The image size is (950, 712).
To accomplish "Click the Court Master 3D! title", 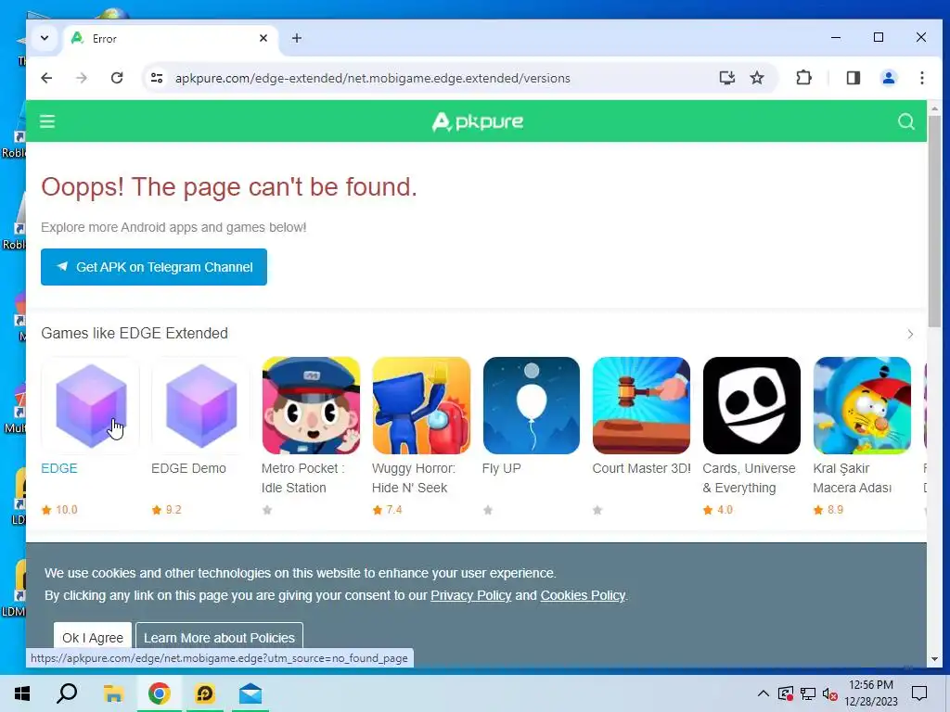I will coord(642,468).
